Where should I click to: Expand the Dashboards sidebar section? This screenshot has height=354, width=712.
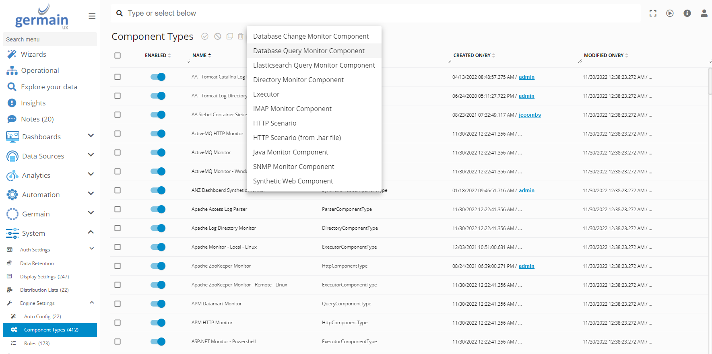tap(91, 136)
